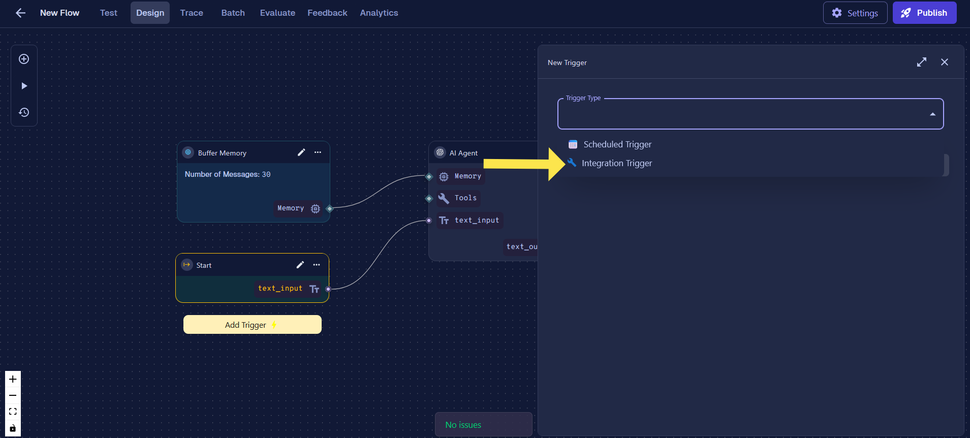Viewport: 970px width, 438px height.
Task: Edit the Buffer Memory node with pencil icon
Action: pos(301,152)
